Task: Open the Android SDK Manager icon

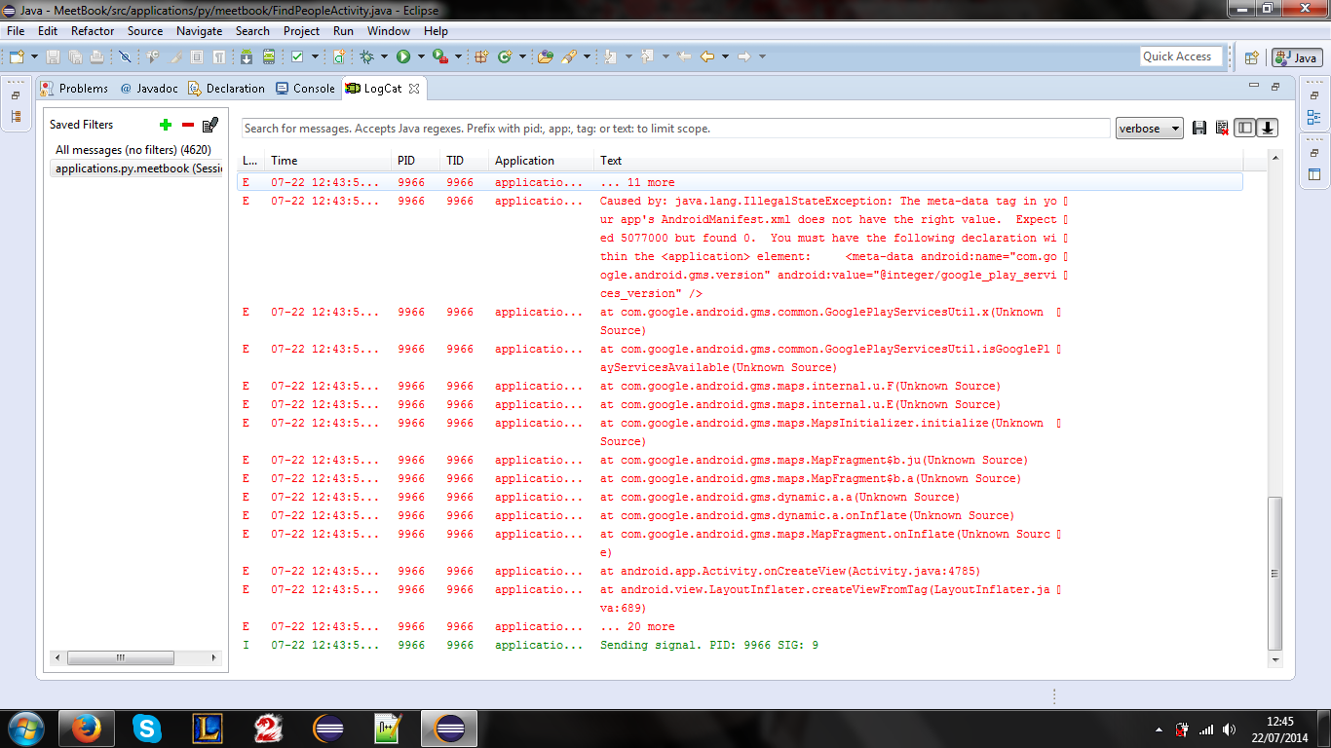Action: click(x=247, y=56)
